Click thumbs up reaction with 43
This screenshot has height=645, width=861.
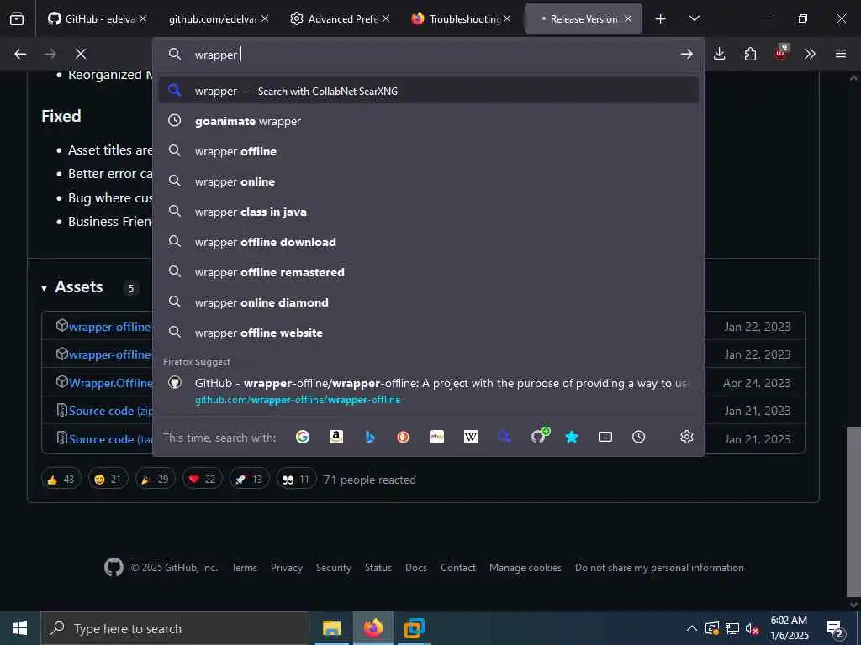tap(61, 479)
